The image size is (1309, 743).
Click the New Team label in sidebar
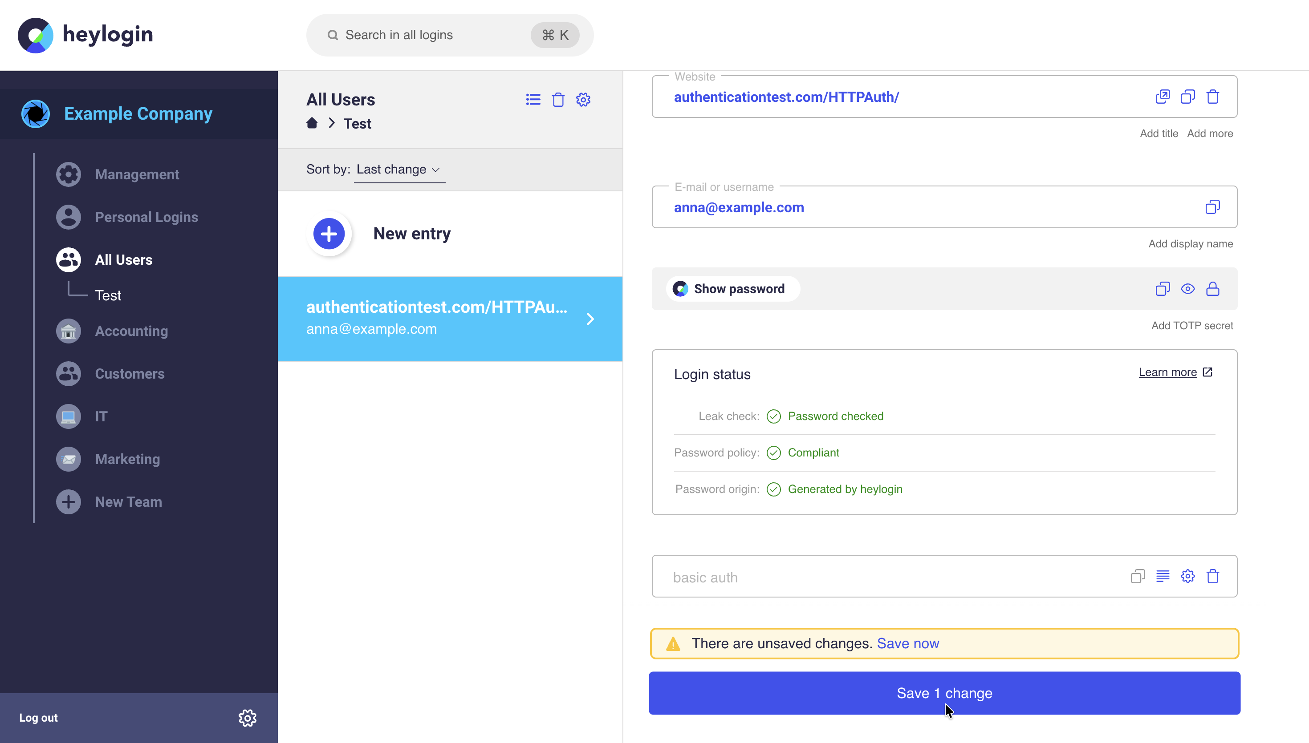(x=128, y=502)
